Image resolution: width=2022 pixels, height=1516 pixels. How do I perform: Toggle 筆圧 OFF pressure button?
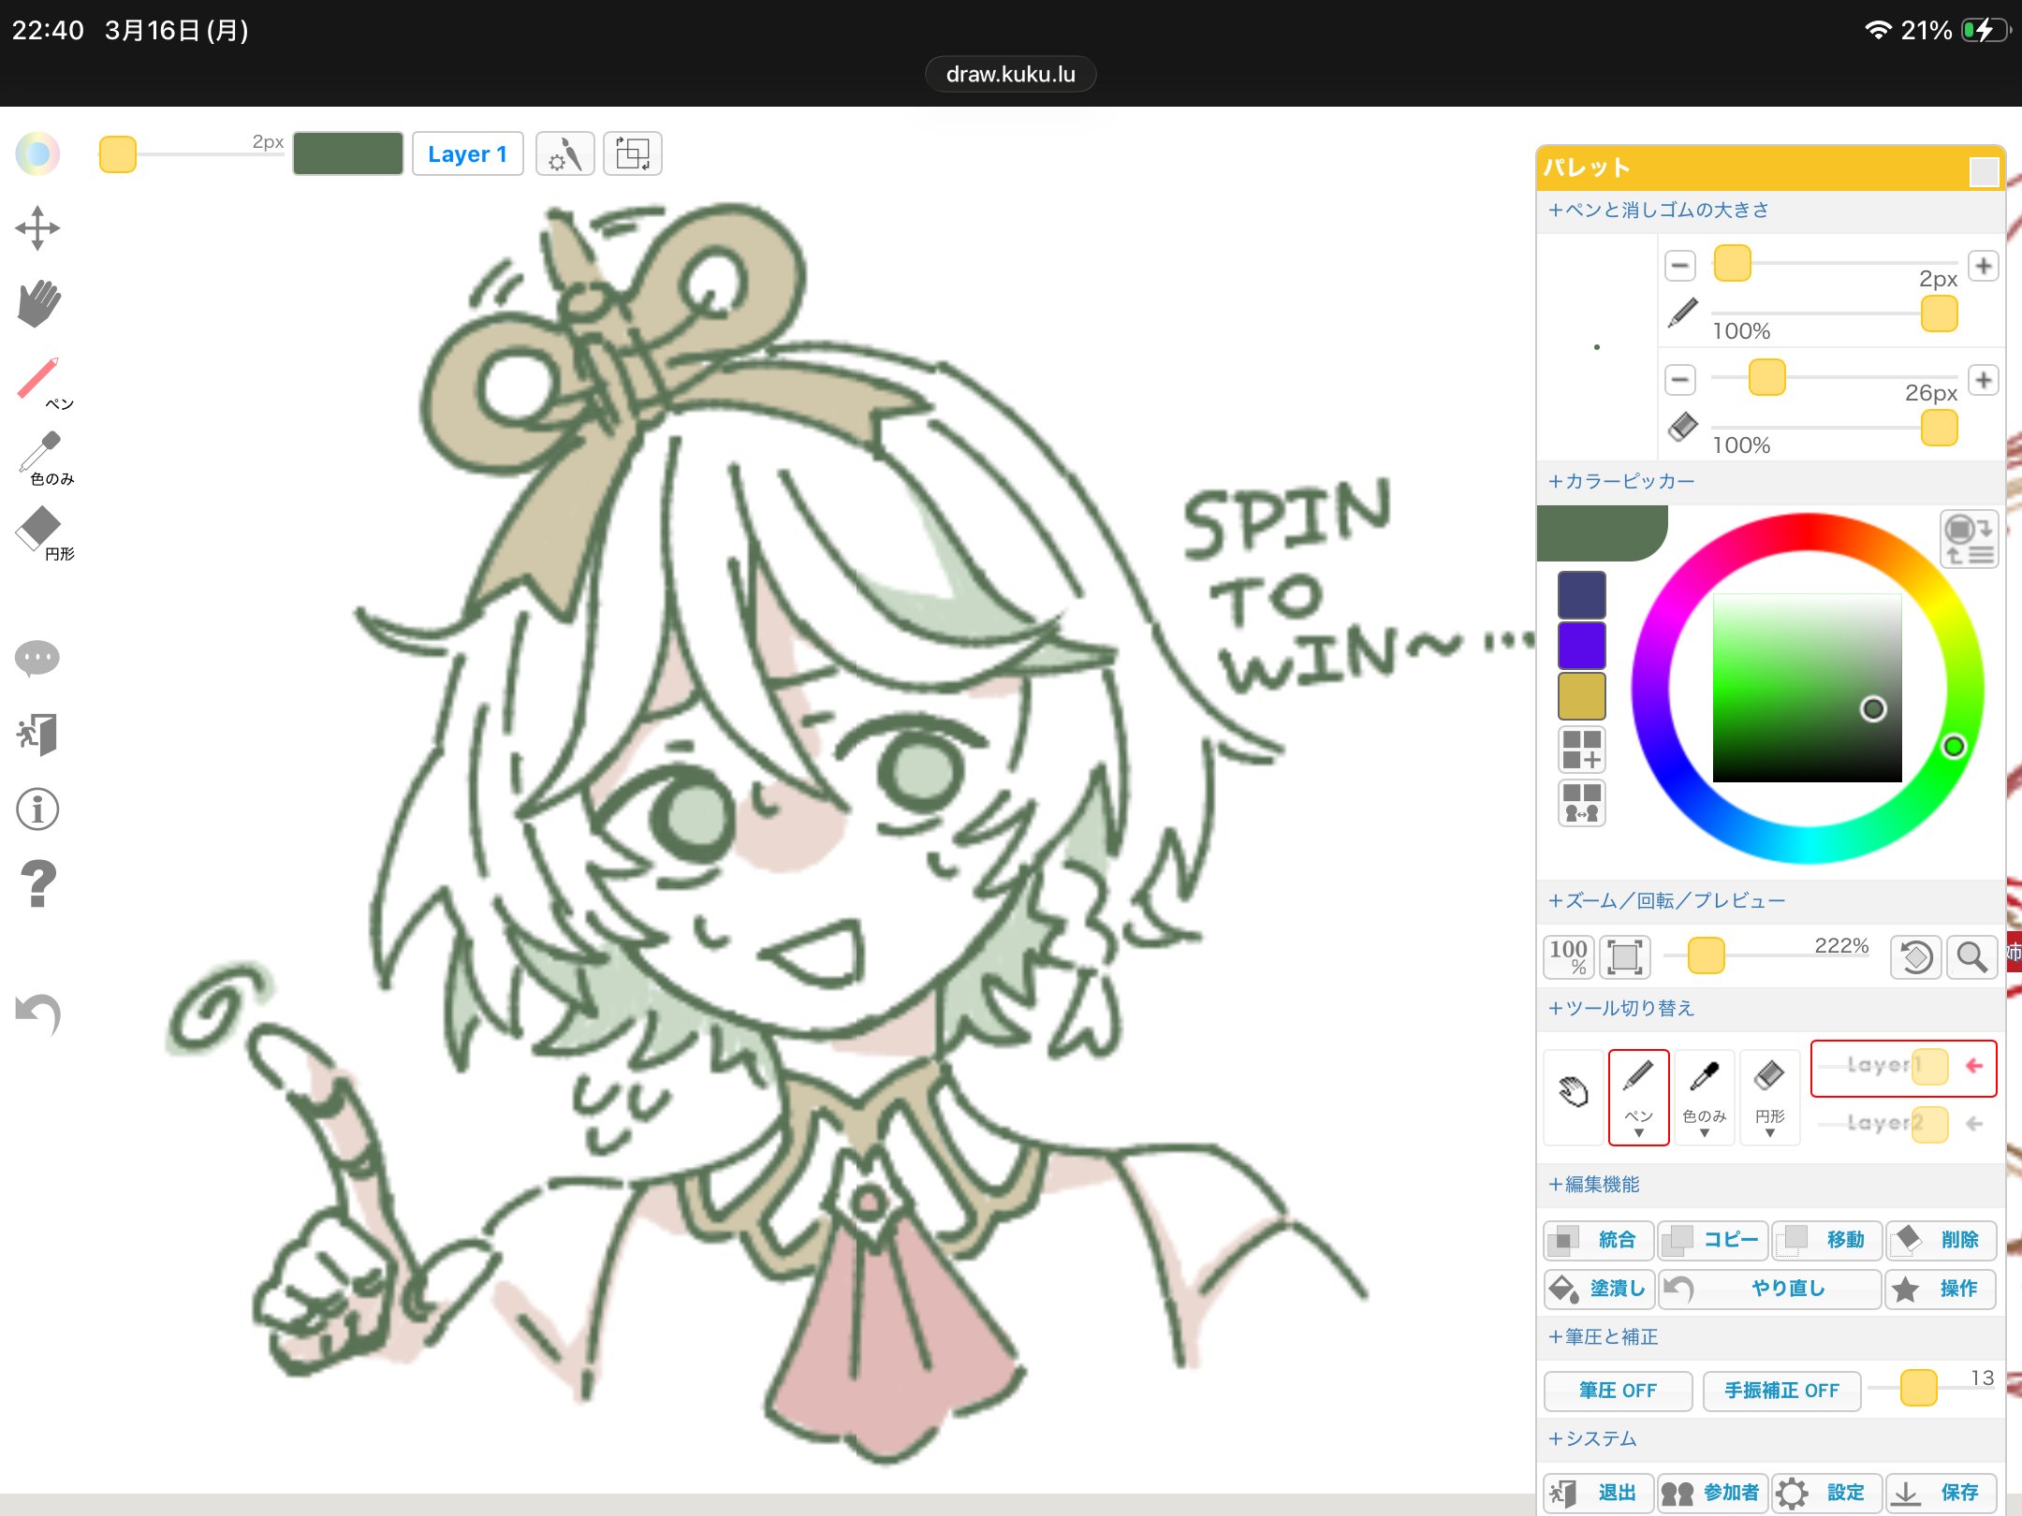click(1617, 1390)
